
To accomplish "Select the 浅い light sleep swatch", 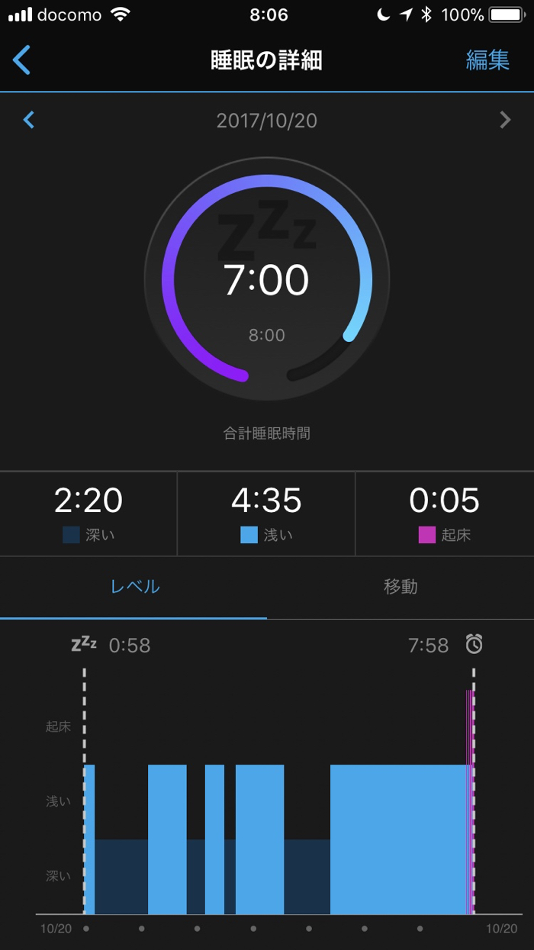I will pos(249,534).
